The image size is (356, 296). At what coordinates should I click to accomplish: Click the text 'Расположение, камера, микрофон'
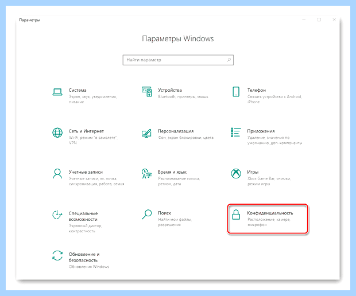point(269,222)
